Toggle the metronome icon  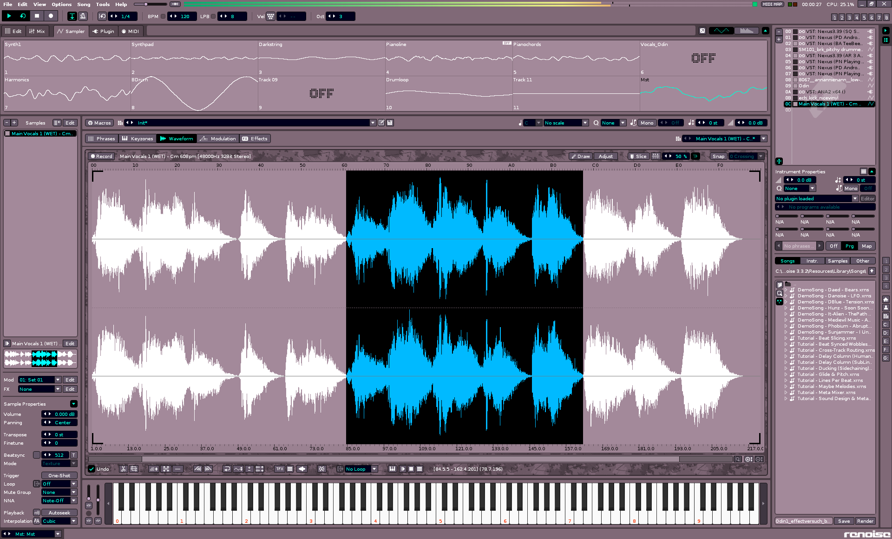click(83, 16)
